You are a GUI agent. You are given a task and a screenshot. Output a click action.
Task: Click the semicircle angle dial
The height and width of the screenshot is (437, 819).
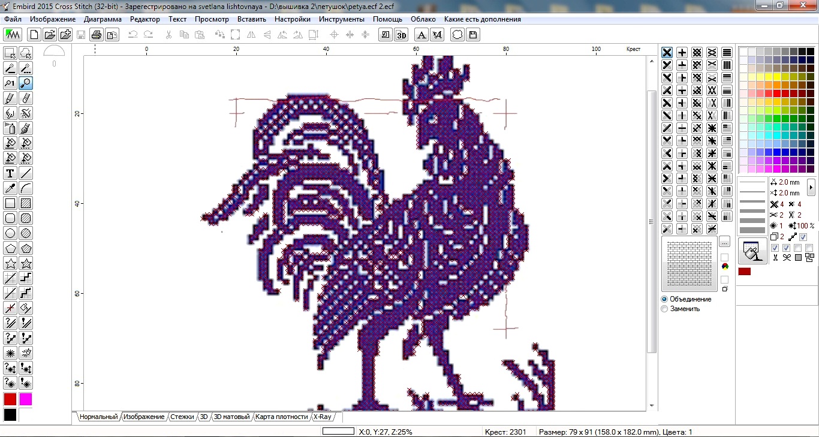(54, 52)
